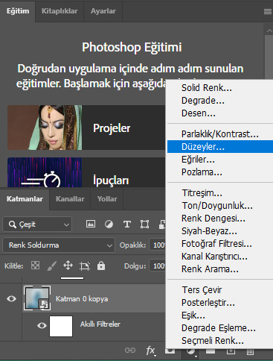Select the highlighted Düzeyler... entry
The image size is (273, 361).
coord(220,147)
